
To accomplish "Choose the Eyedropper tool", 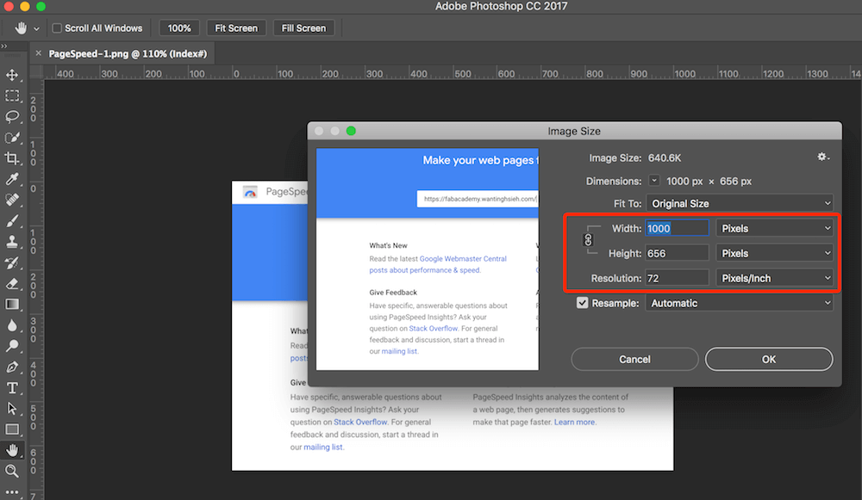I will [12, 179].
